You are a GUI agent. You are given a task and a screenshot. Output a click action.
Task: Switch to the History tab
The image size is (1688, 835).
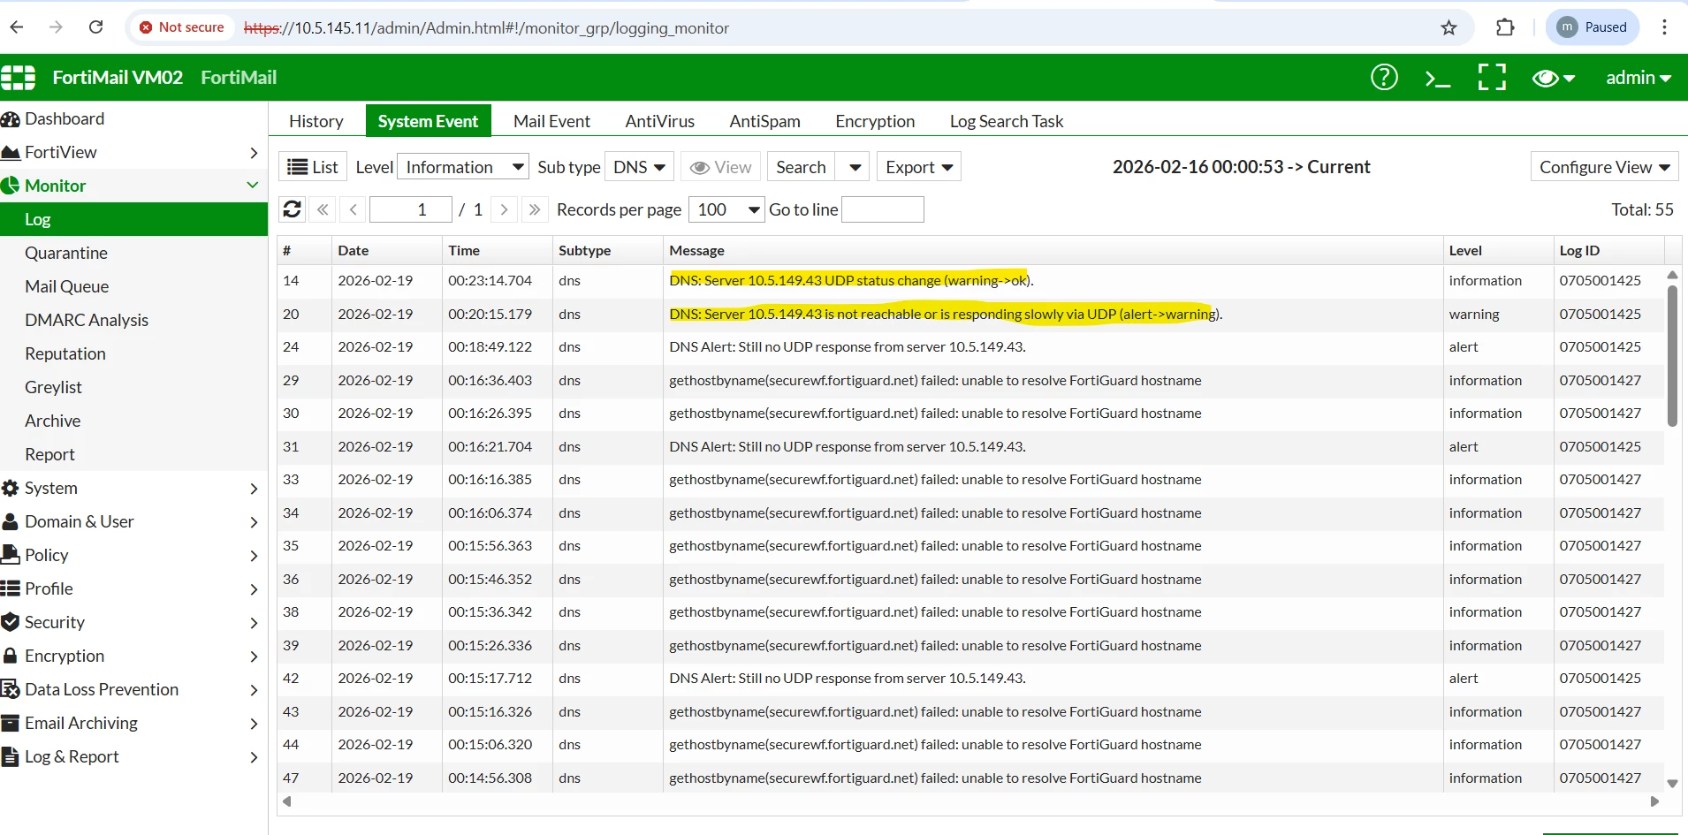tap(316, 121)
